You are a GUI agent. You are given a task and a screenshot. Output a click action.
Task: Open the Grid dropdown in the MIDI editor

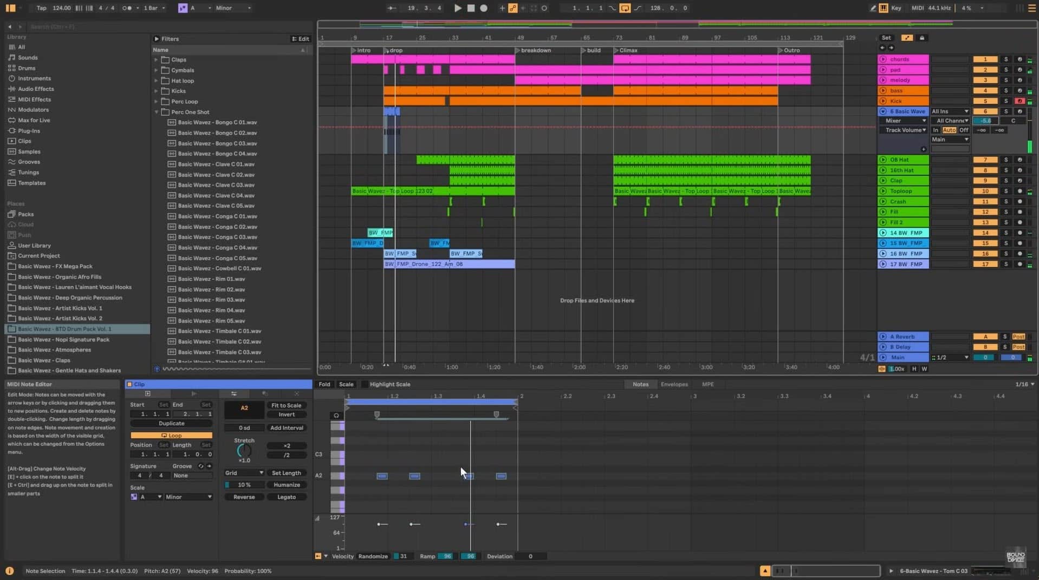(244, 472)
